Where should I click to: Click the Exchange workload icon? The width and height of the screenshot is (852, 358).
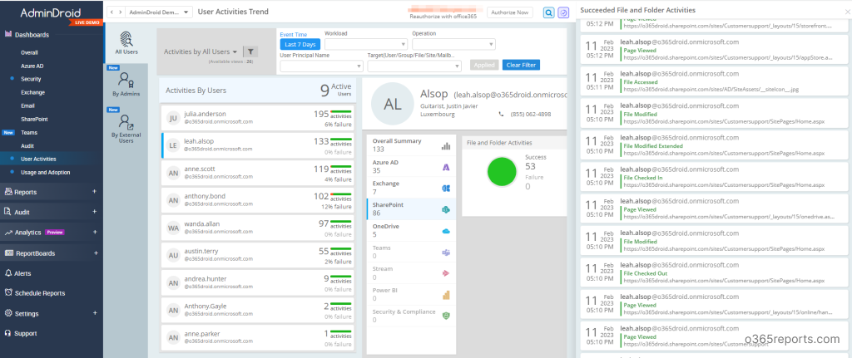[x=446, y=189]
